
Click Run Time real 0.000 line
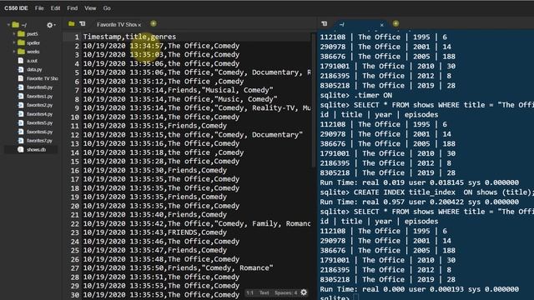click(419, 289)
